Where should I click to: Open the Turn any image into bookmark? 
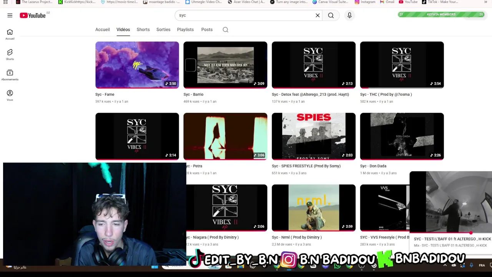coord(289,2)
